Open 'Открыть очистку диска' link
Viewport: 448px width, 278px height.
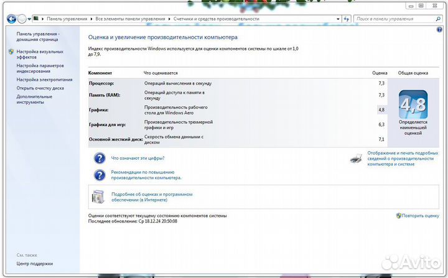(x=40, y=88)
